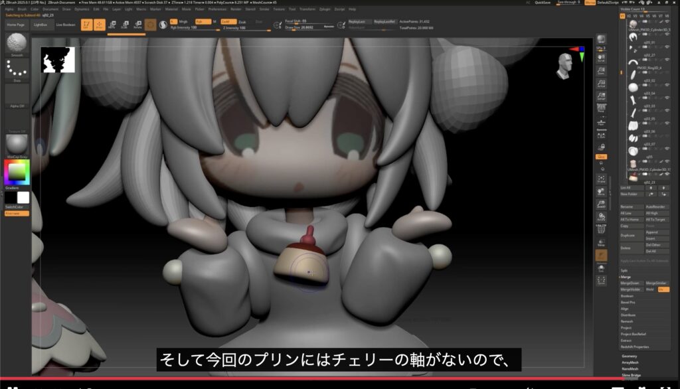Open the Stroke menu
The height and width of the screenshot is (389, 680).
click(x=264, y=9)
